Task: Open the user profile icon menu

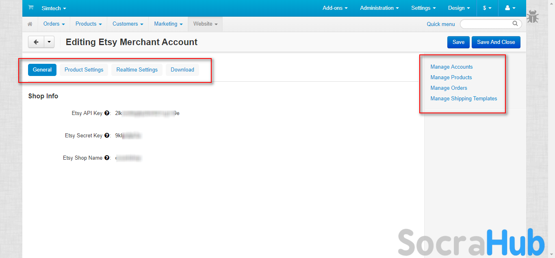Action: 510,8
